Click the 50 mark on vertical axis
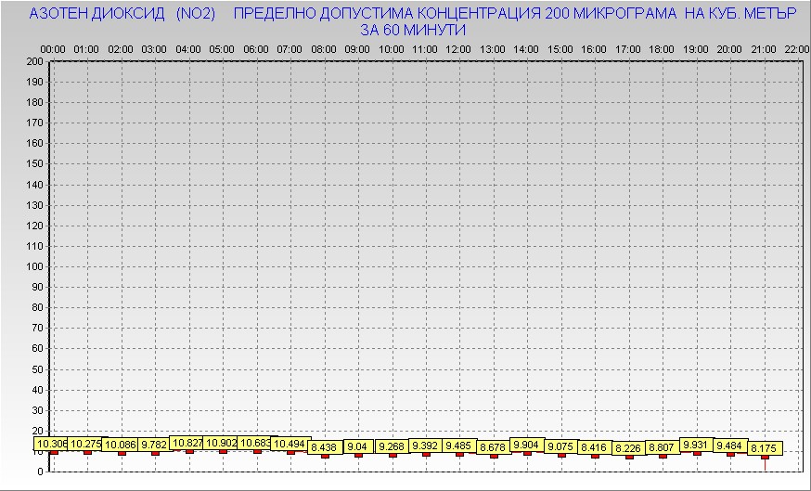Viewport: 811px width, 491px height. tap(38, 368)
